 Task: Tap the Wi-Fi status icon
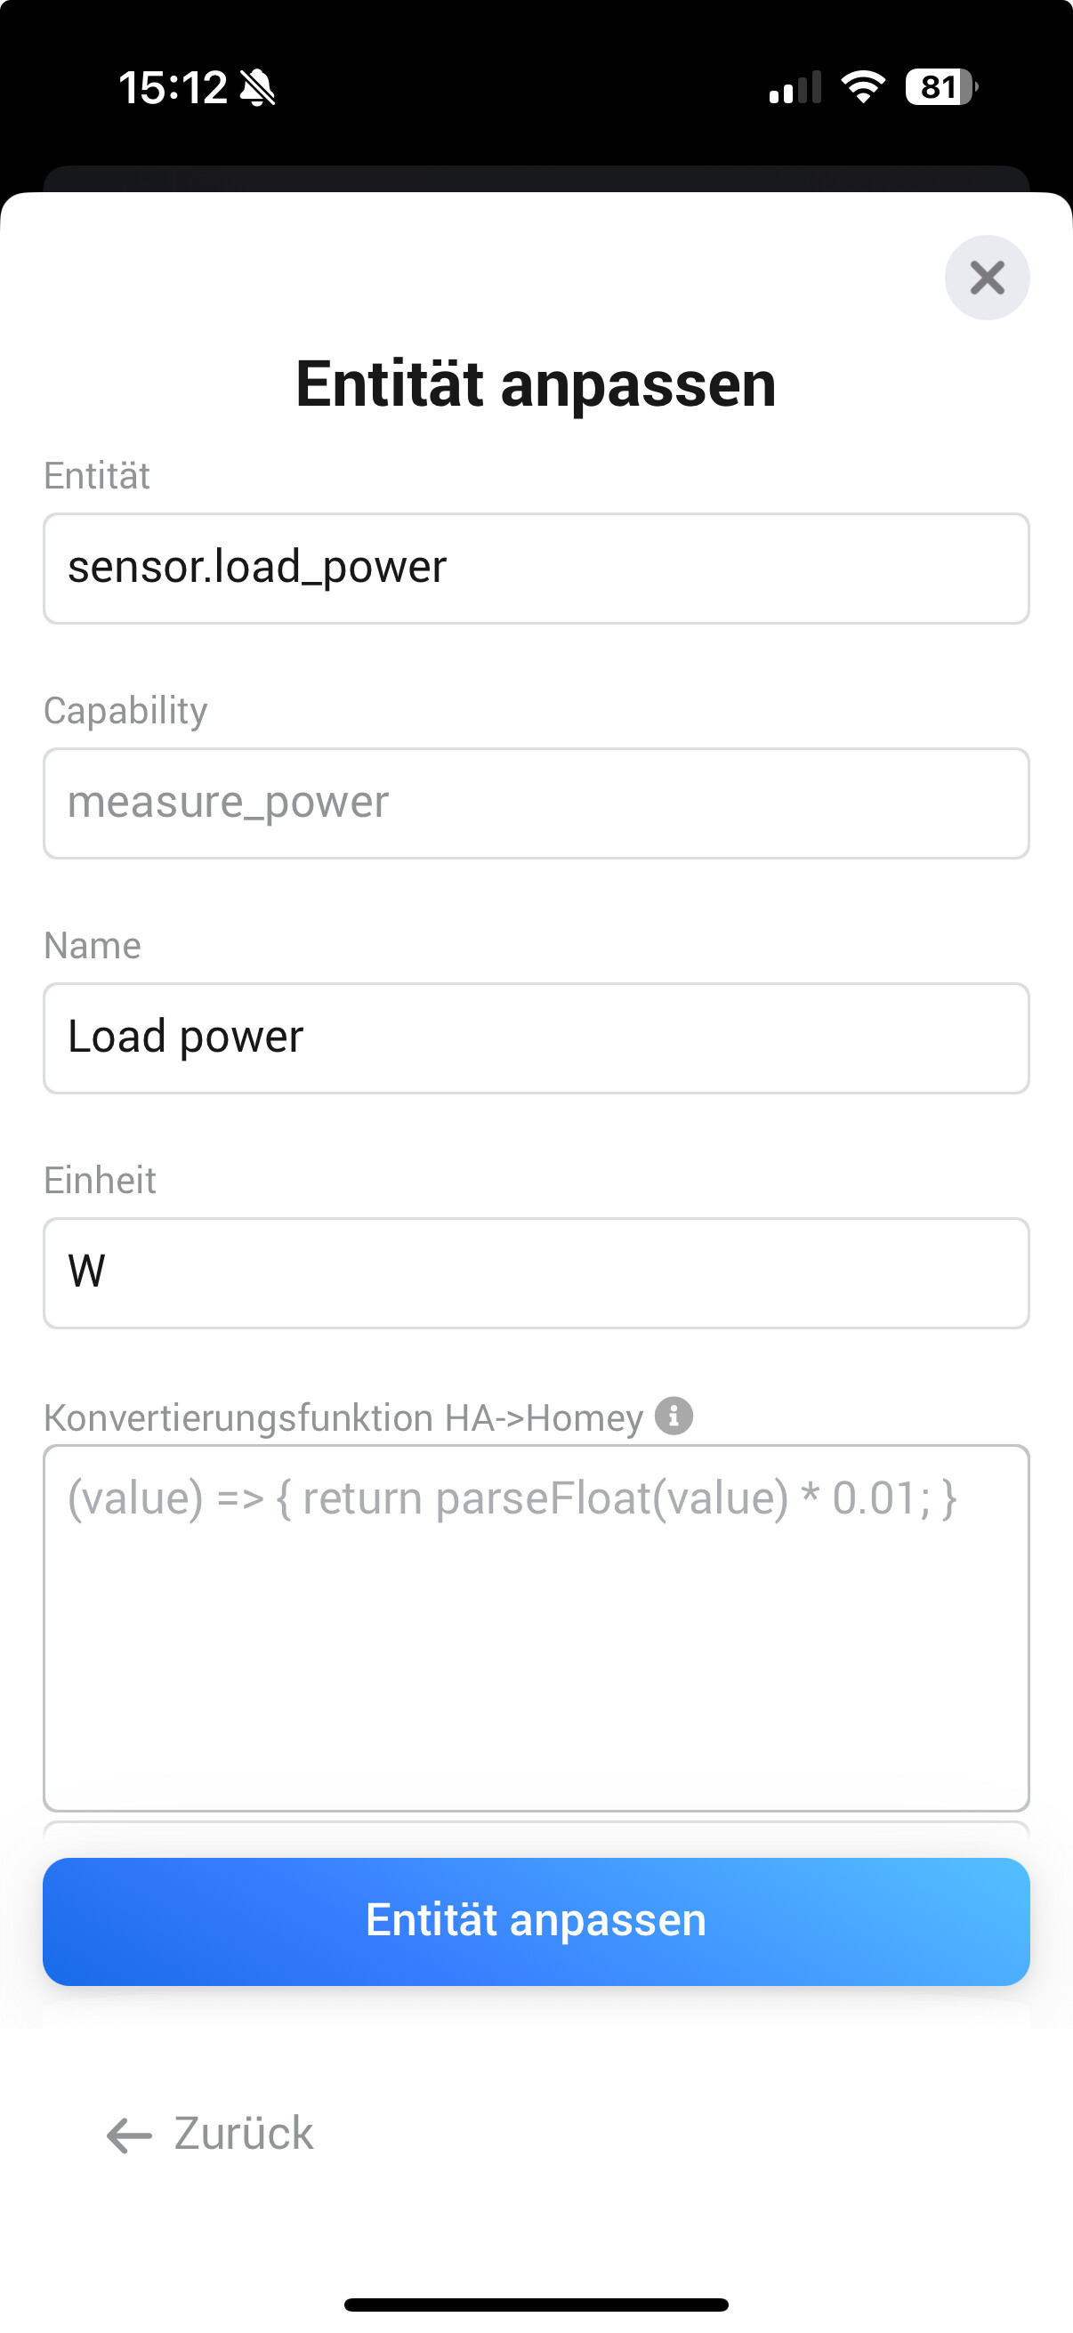pos(862,87)
